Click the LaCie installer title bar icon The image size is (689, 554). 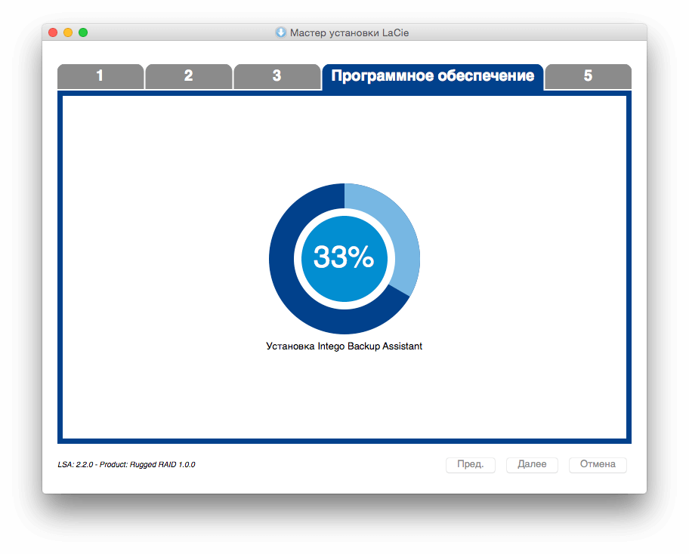pos(280,32)
